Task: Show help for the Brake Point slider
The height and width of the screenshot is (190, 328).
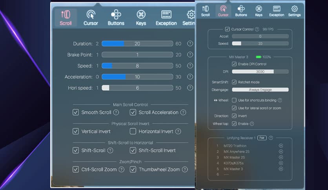Action: 190,55
